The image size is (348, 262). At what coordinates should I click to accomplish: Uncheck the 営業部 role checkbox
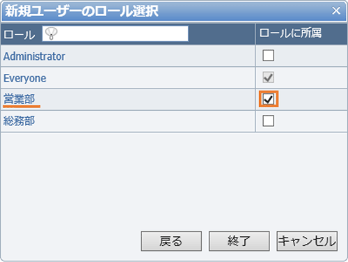click(x=268, y=99)
